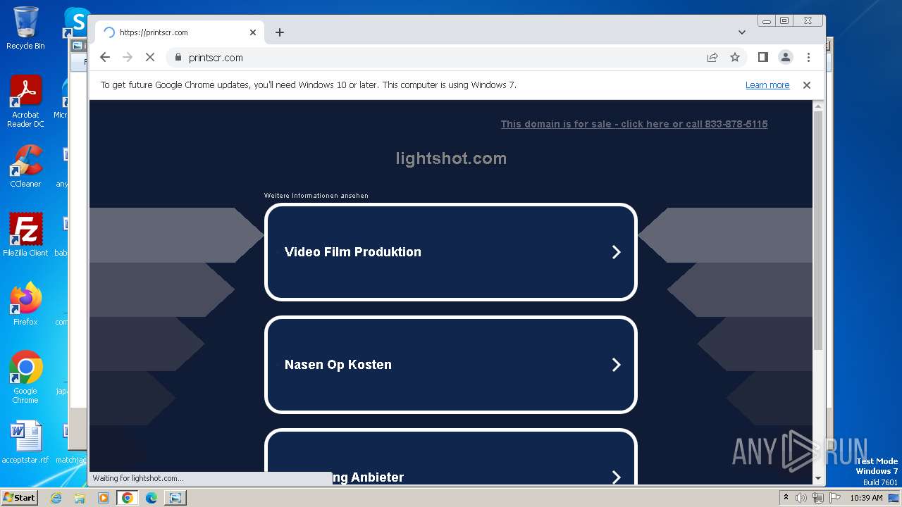This screenshot has height=507, width=902.
Task: Click the arrow on Video Film Produktion
Action: pyautogui.click(x=616, y=252)
